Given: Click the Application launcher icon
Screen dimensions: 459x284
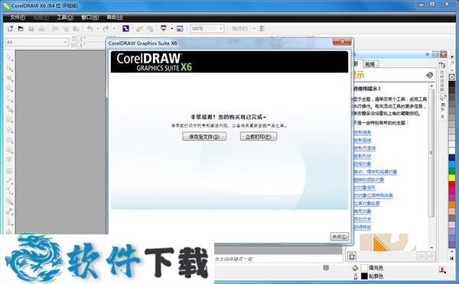Looking at the screenshot, I should coord(164,29).
